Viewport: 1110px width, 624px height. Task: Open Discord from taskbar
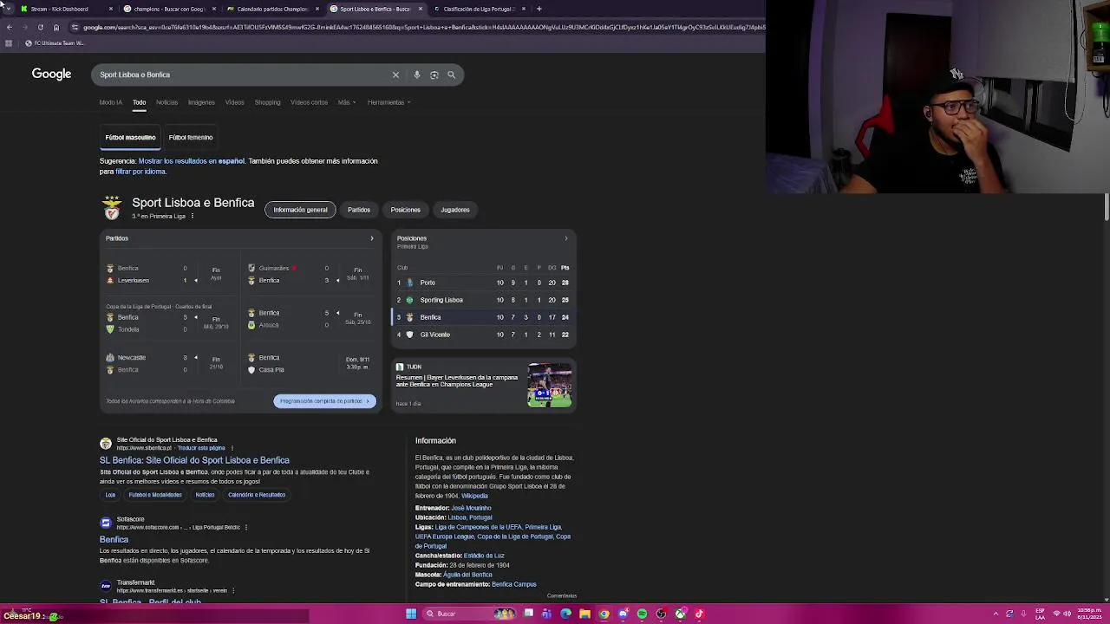[623, 614]
